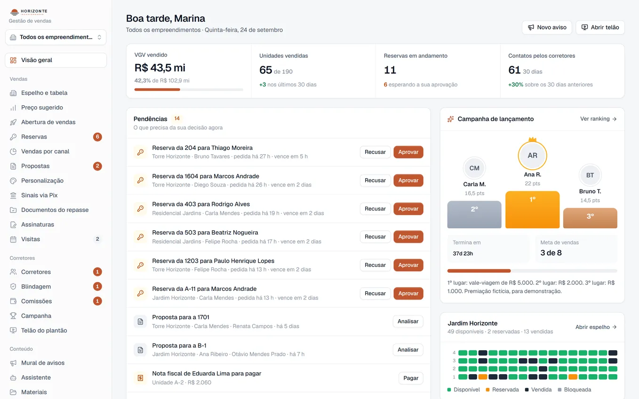Follow the Abrir espelho link
Viewport: 639px width, 399px height.
pyautogui.click(x=596, y=327)
